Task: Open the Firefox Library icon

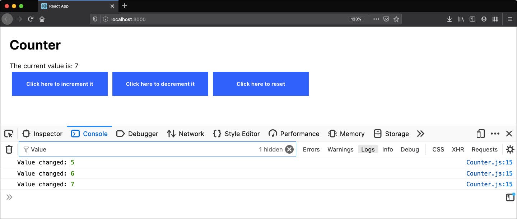Action: [x=461, y=19]
